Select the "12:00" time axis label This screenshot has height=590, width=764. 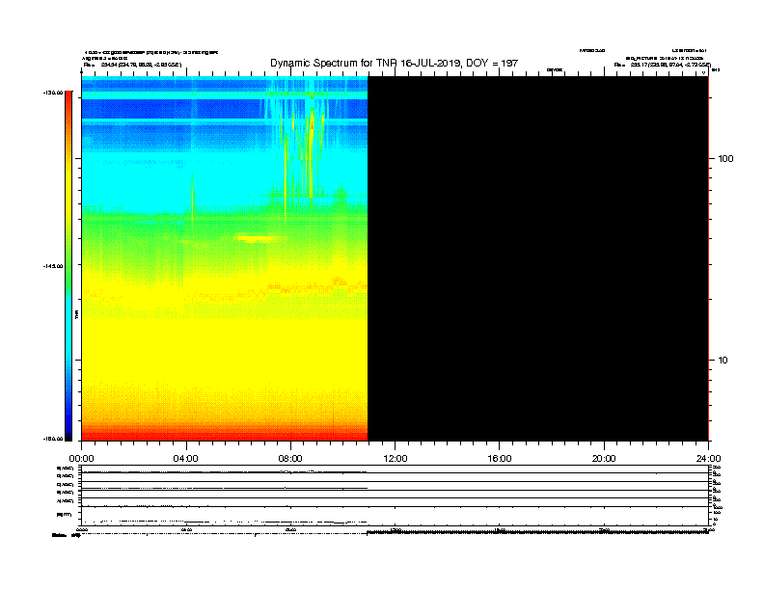click(396, 459)
